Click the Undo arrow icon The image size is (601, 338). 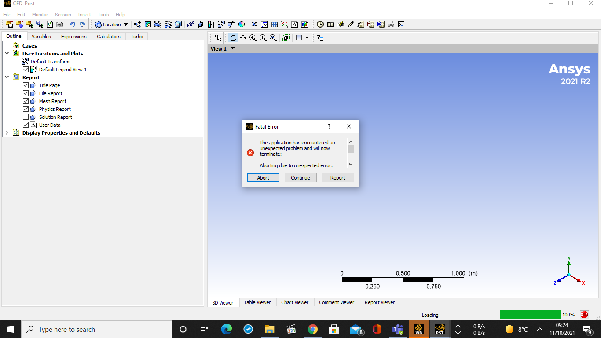(x=72, y=25)
